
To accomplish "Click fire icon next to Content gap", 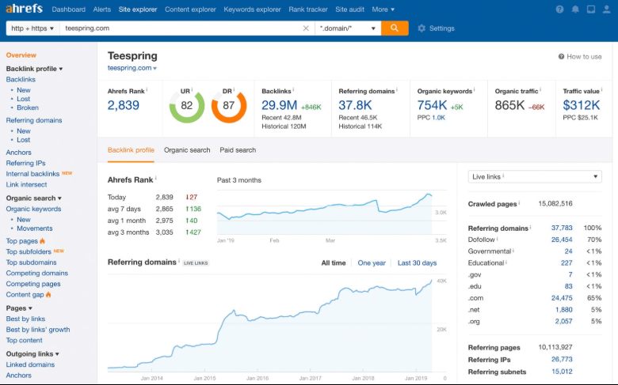I will pos(48,295).
